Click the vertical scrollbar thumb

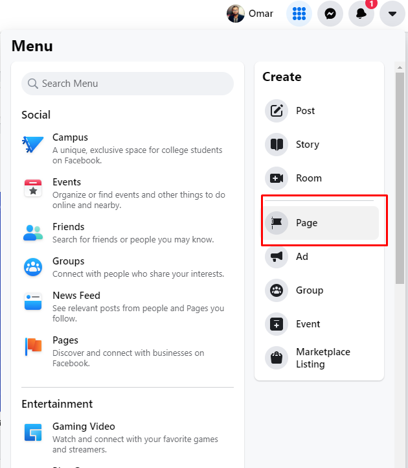coord(400,178)
